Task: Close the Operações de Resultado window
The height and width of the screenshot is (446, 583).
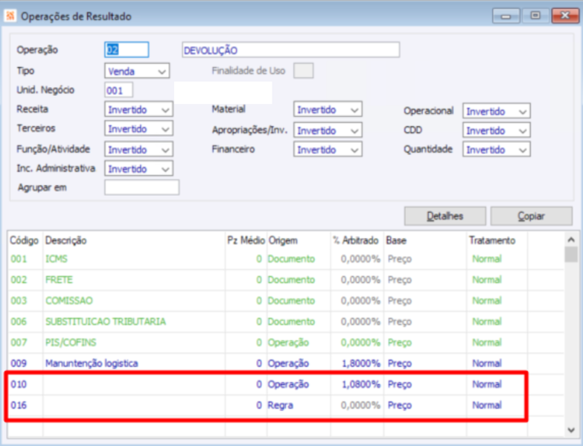Action: coord(565,16)
